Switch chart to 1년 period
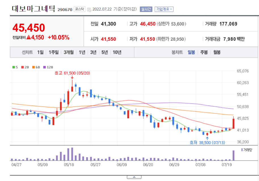This screenshot has width=259, height=181. (82, 52)
